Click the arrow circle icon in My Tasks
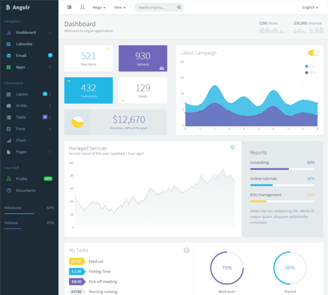The image size is (328, 295). coord(186,250)
